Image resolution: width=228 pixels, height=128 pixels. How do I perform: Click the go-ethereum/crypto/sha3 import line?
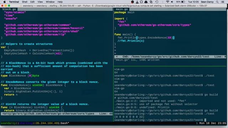click(x=42, y=31)
